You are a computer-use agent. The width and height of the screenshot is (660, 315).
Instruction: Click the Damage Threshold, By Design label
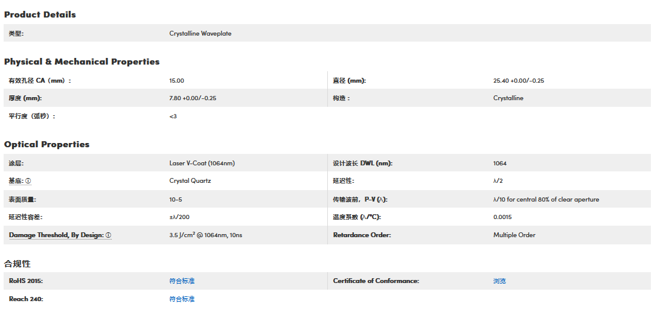tap(56, 235)
